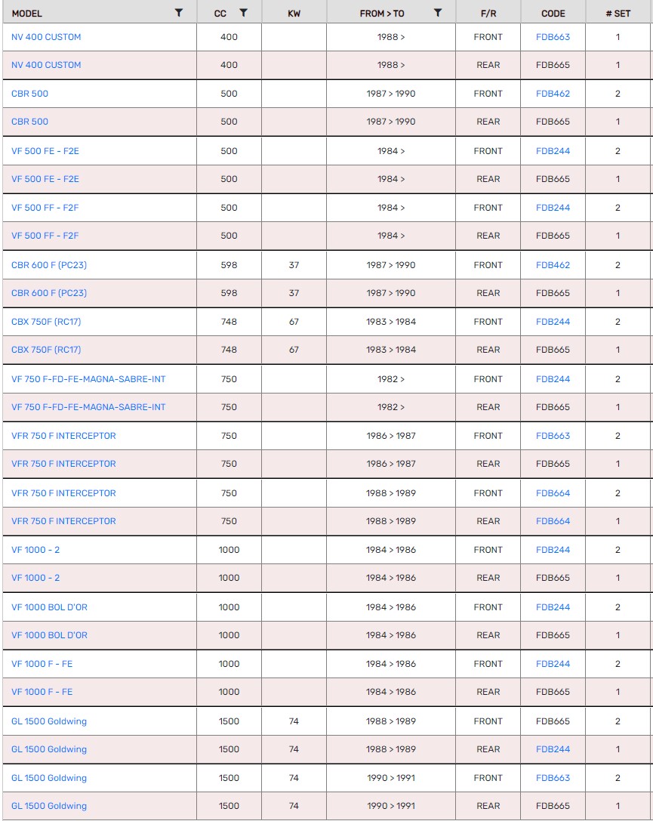653x821 pixels.
Task: Open FDB244 in GL 1500 Goldwing 1988 > 1989 REAR row
Action: click(x=553, y=749)
